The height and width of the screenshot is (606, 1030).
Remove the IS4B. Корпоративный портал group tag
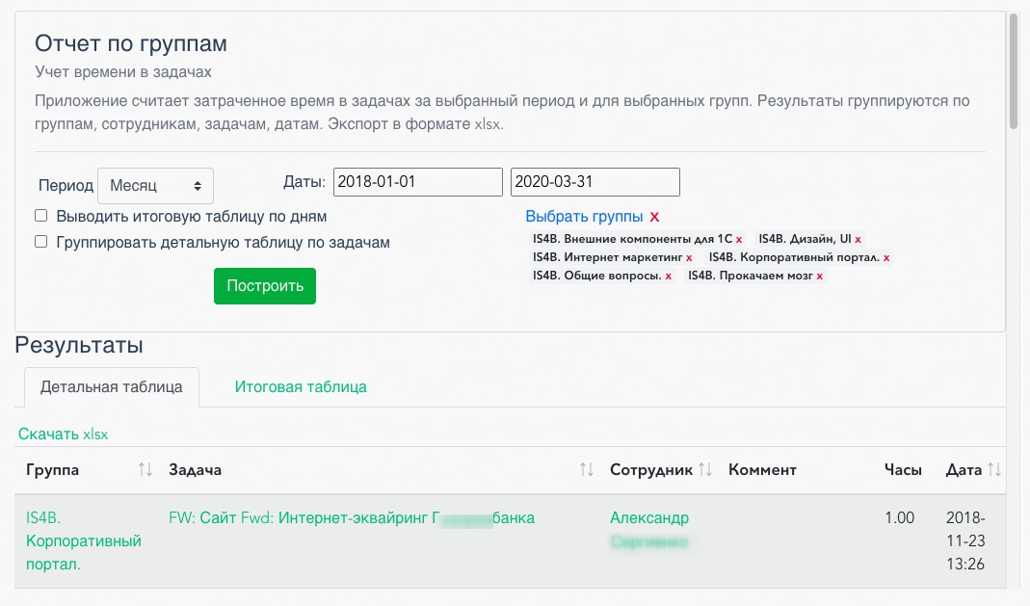coord(886,258)
